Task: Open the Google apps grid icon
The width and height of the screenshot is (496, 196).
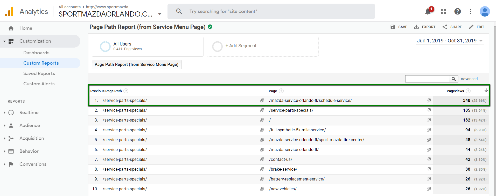Action: (x=443, y=11)
